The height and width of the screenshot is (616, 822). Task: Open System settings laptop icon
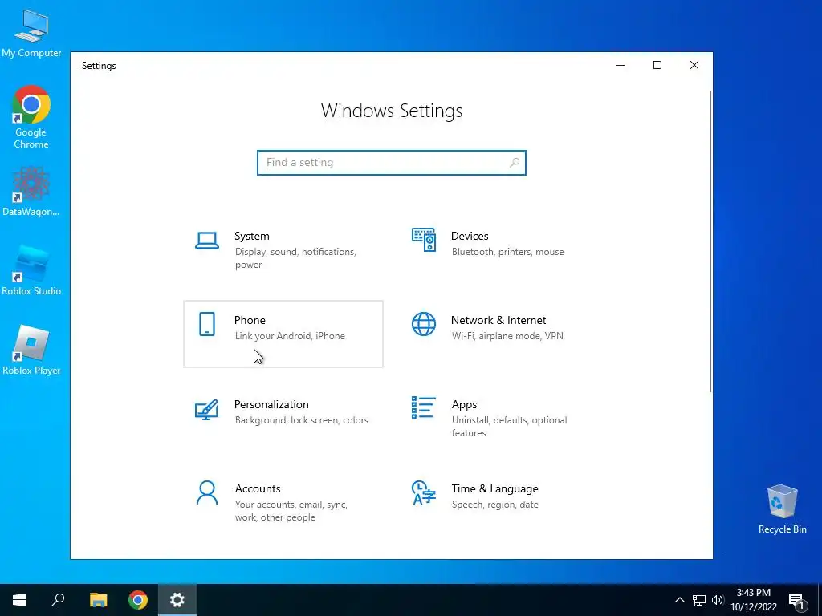[x=207, y=241]
